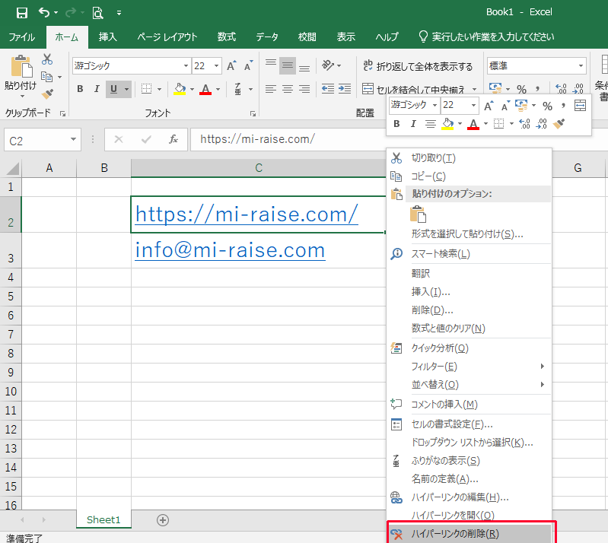Image resolution: width=608 pixels, height=543 pixels.
Task: Click the new sheet plus icon
Action: [x=163, y=520]
